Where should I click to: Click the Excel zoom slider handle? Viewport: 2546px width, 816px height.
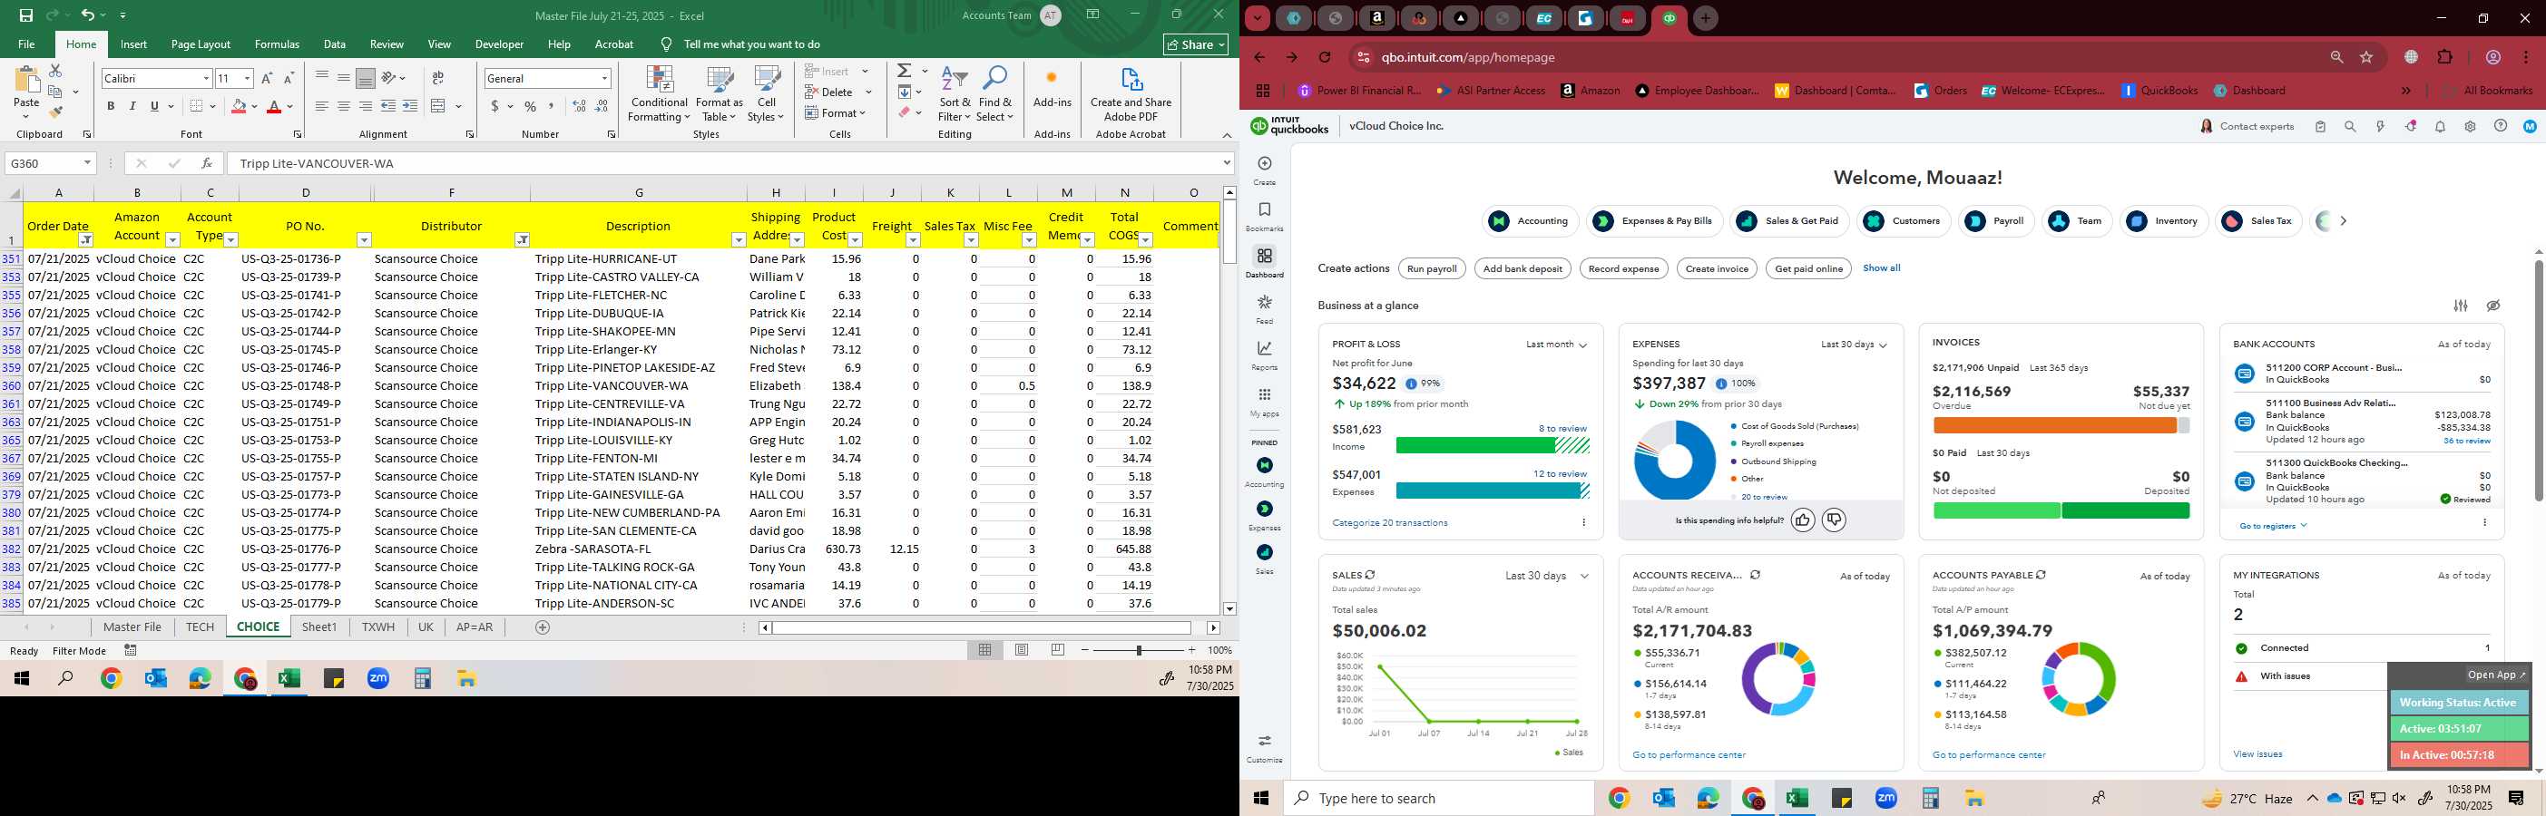(x=1139, y=650)
